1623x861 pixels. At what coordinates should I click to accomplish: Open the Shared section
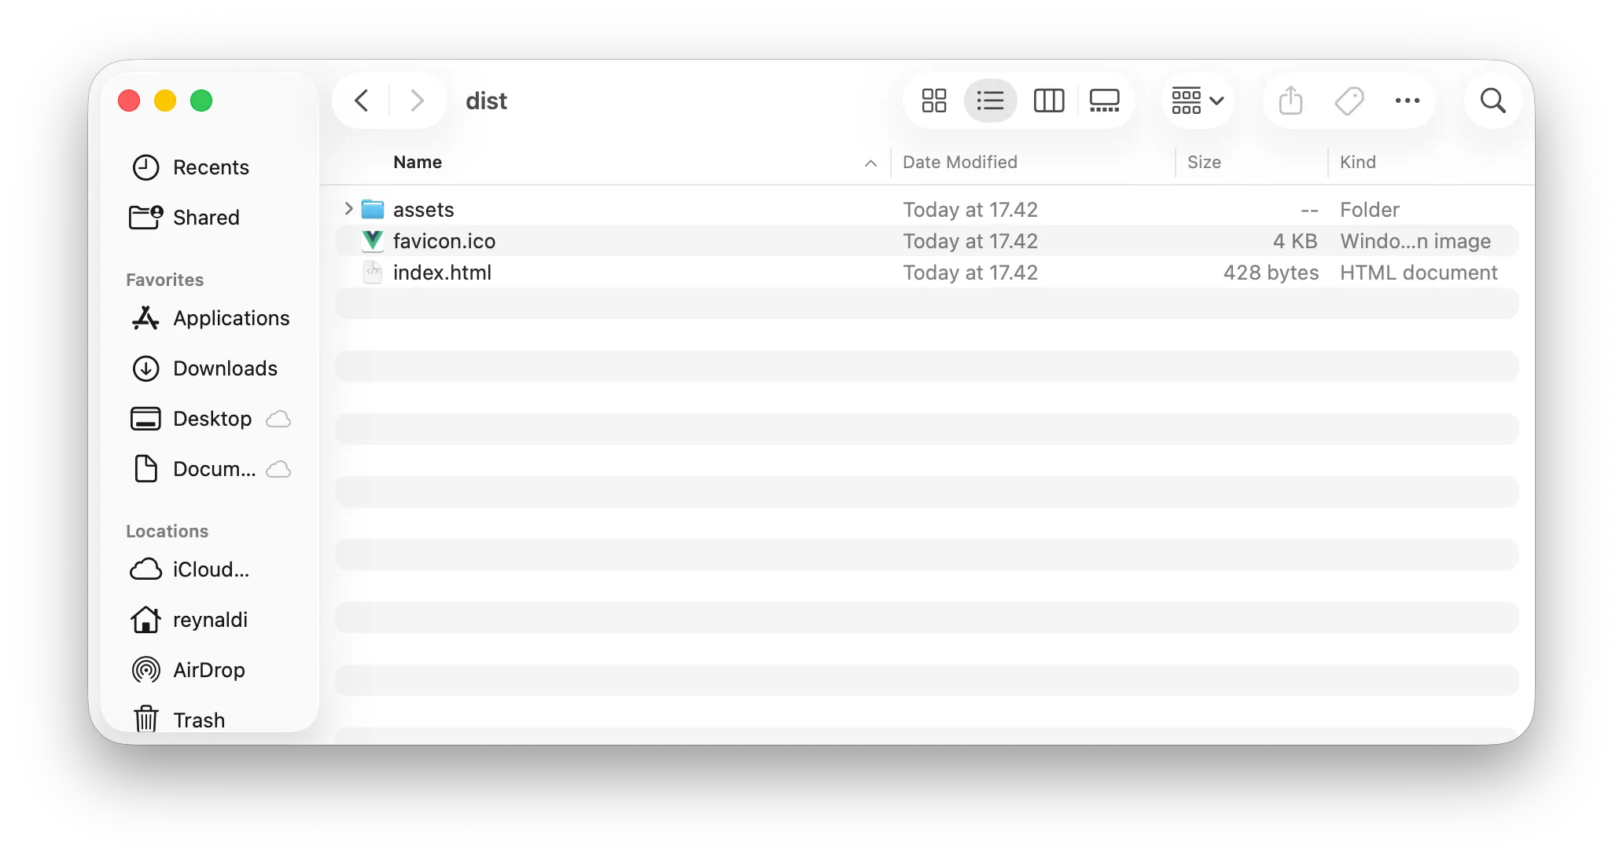[206, 218]
